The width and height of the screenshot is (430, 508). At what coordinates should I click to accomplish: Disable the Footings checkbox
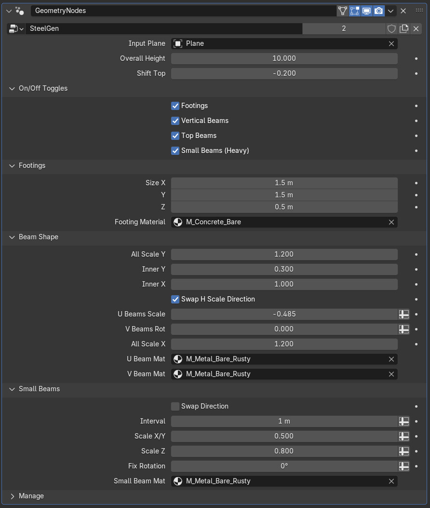175,106
